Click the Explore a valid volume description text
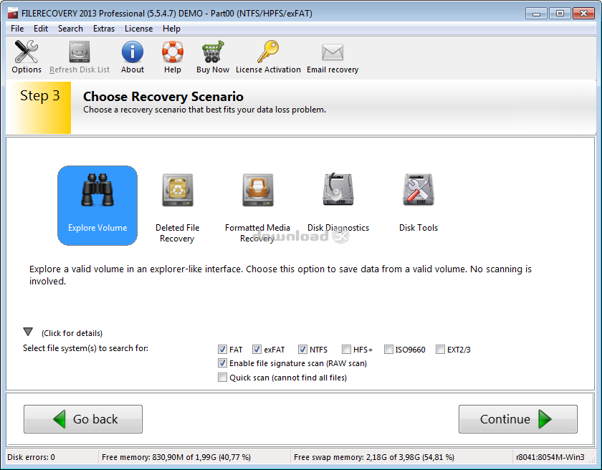Screen dimensions: 602x470 click(x=280, y=275)
